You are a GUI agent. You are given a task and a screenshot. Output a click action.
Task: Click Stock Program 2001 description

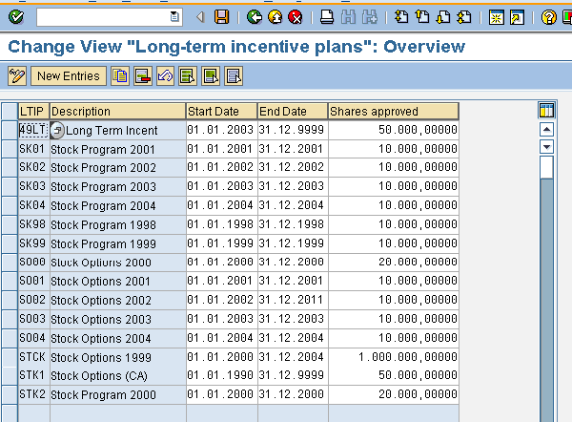coord(118,149)
